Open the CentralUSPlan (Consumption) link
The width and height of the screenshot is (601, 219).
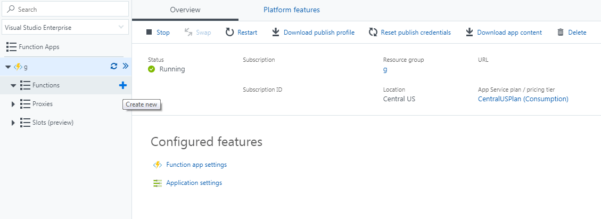point(523,99)
